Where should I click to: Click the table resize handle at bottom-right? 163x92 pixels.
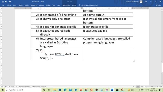click(134, 61)
